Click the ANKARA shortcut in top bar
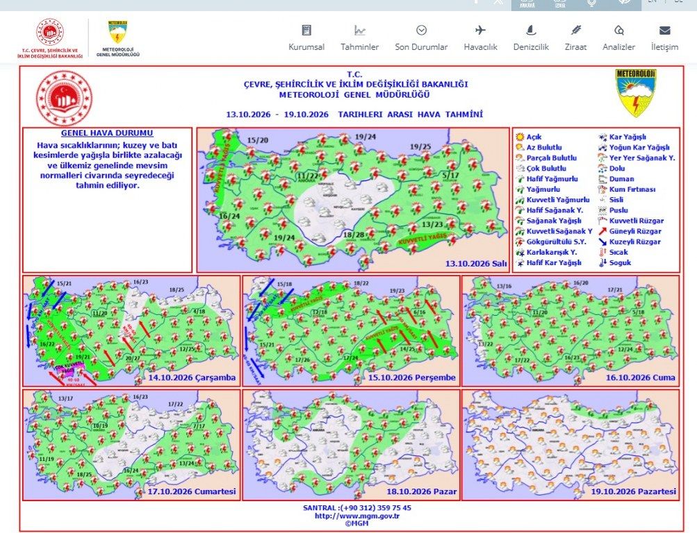The width and height of the screenshot is (697, 533). click(527, 4)
